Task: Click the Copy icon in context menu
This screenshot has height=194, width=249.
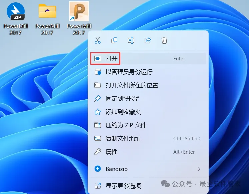Action: [114, 40]
